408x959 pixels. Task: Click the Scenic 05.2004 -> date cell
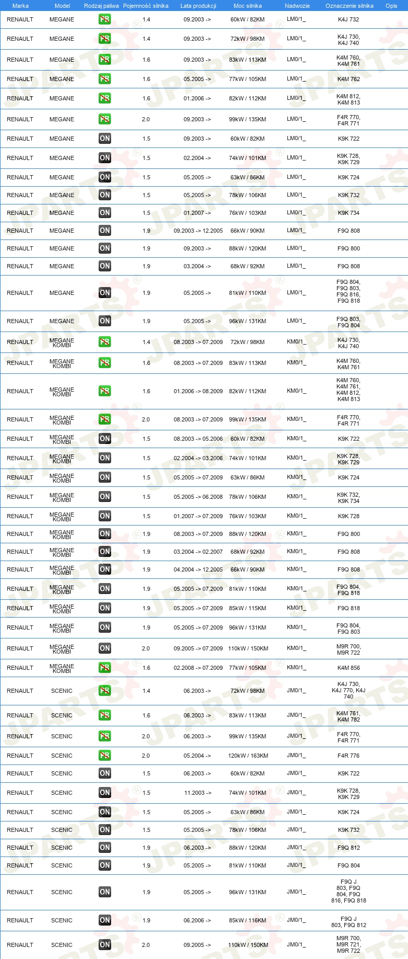(197, 756)
